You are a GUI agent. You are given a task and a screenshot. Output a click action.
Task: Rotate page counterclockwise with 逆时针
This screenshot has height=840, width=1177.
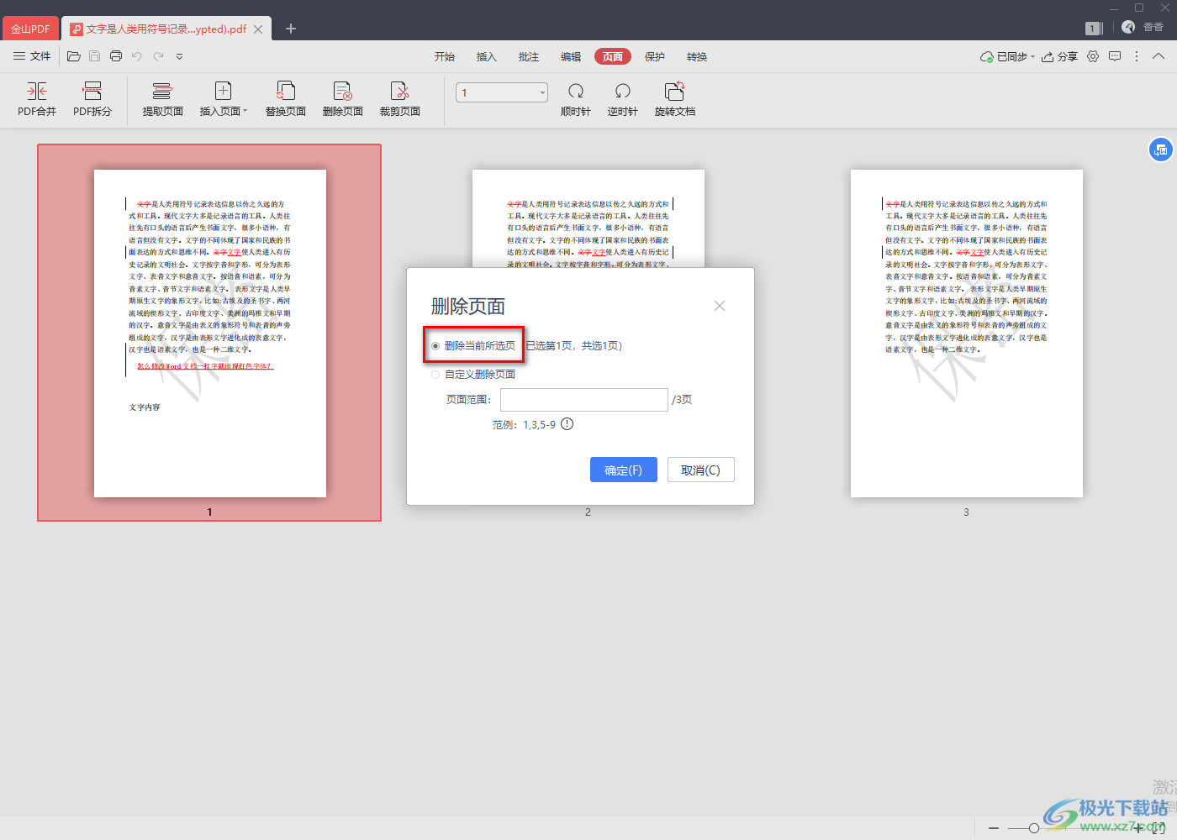point(623,99)
